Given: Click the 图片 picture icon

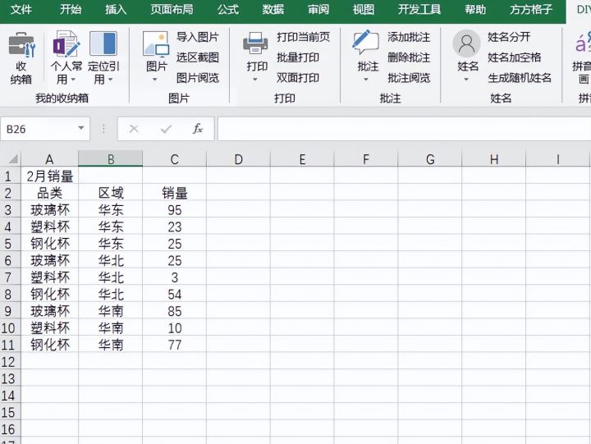Looking at the screenshot, I should [156, 44].
